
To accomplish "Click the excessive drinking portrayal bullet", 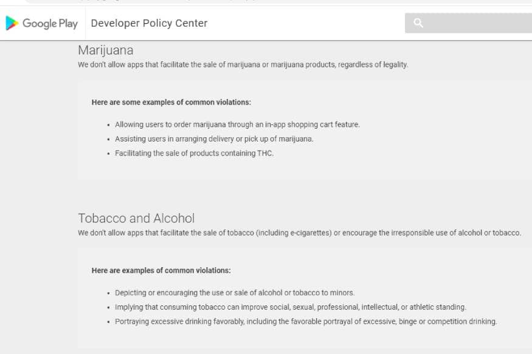I will [306, 321].
